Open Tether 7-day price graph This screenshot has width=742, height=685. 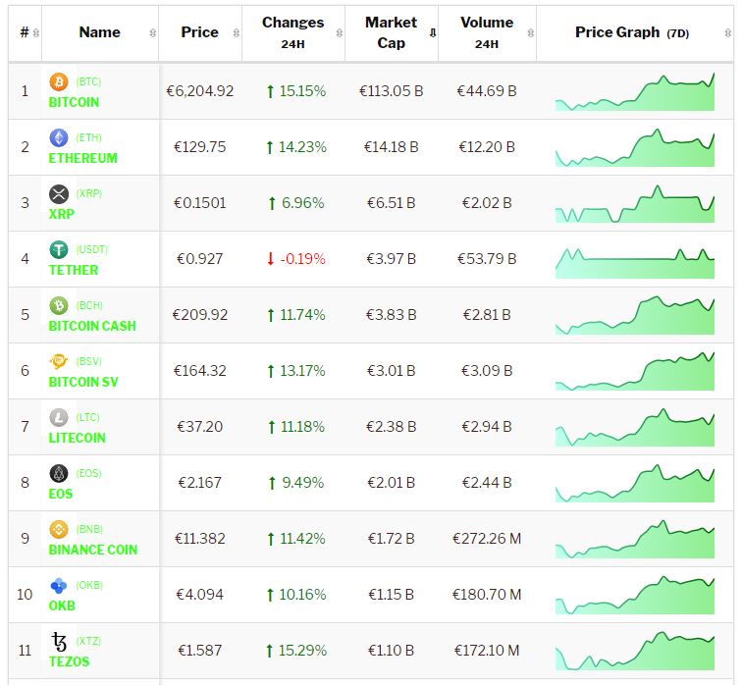(x=635, y=260)
